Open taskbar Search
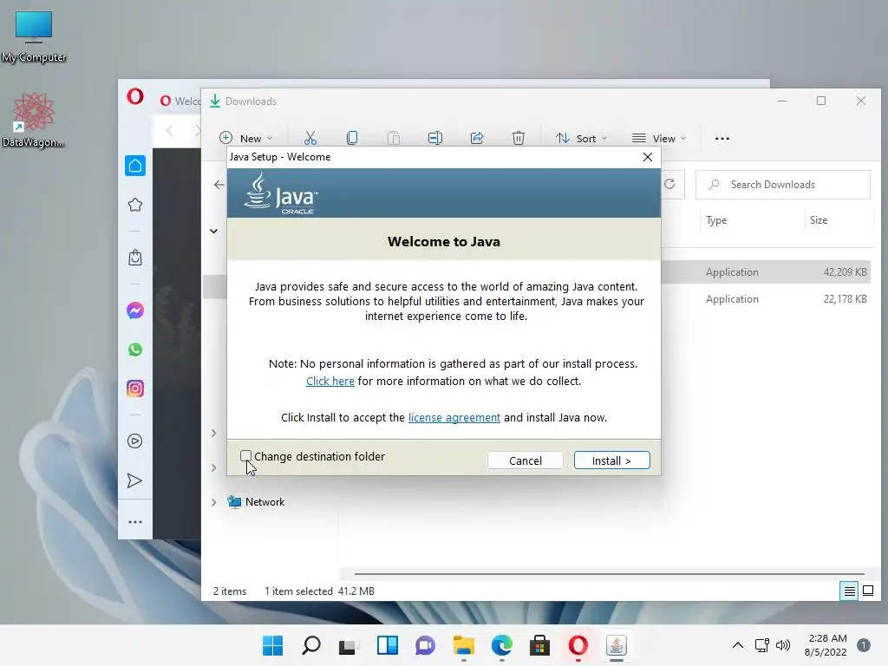This screenshot has width=888, height=666. point(311,645)
